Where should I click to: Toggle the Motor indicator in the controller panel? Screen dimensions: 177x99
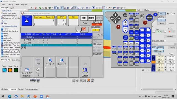pos(10,70)
